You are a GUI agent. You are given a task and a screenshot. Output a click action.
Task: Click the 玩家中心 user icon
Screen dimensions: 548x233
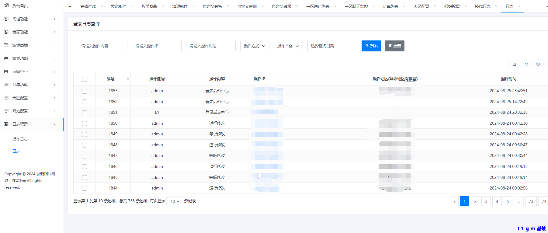(6, 71)
